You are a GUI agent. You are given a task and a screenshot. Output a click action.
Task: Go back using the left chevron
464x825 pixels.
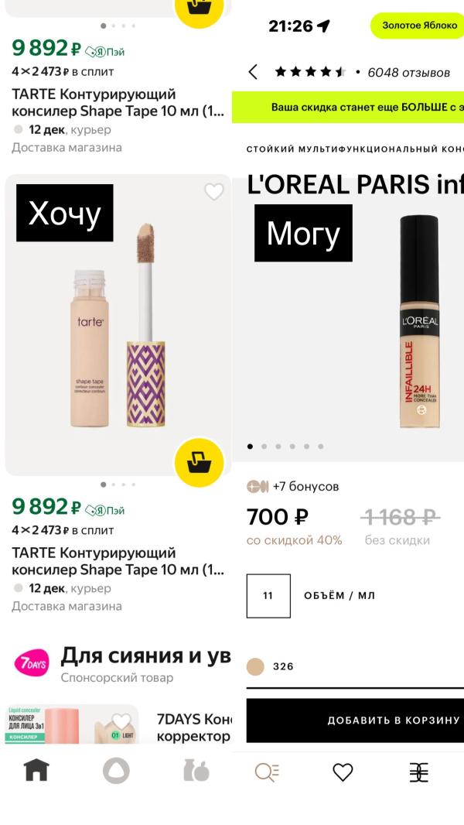pos(254,72)
